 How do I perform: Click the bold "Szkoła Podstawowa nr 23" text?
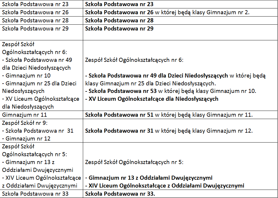point(119,4)
